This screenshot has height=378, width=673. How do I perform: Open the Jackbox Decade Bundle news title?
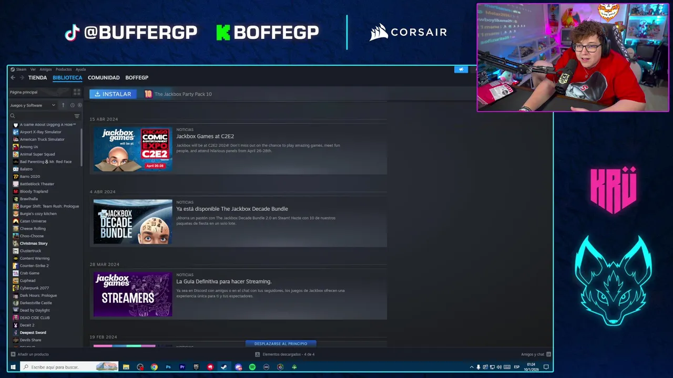tap(232, 209)
